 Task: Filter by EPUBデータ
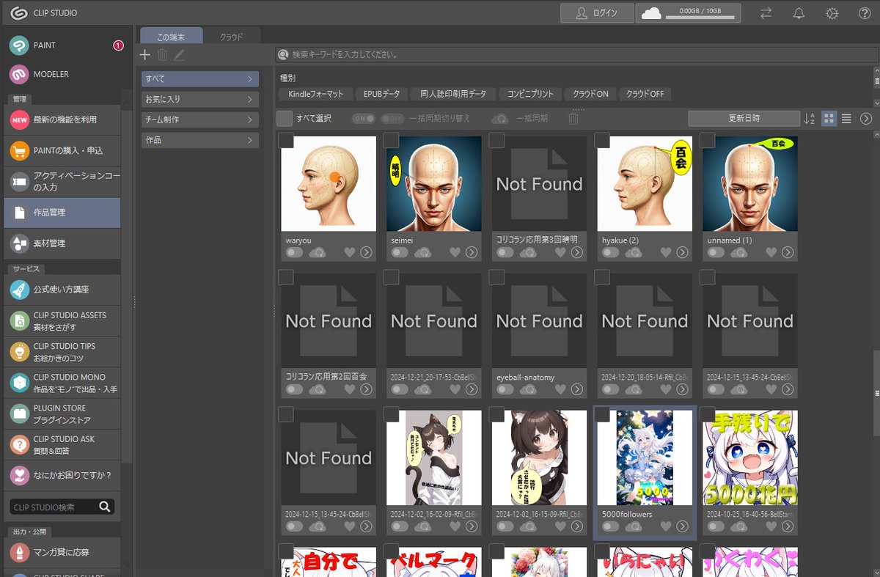[x=381, y=95]
